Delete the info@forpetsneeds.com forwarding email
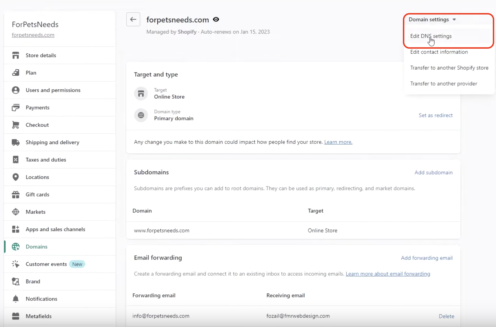This screenshot has height=327, width=496. click(x=446, y=316)
